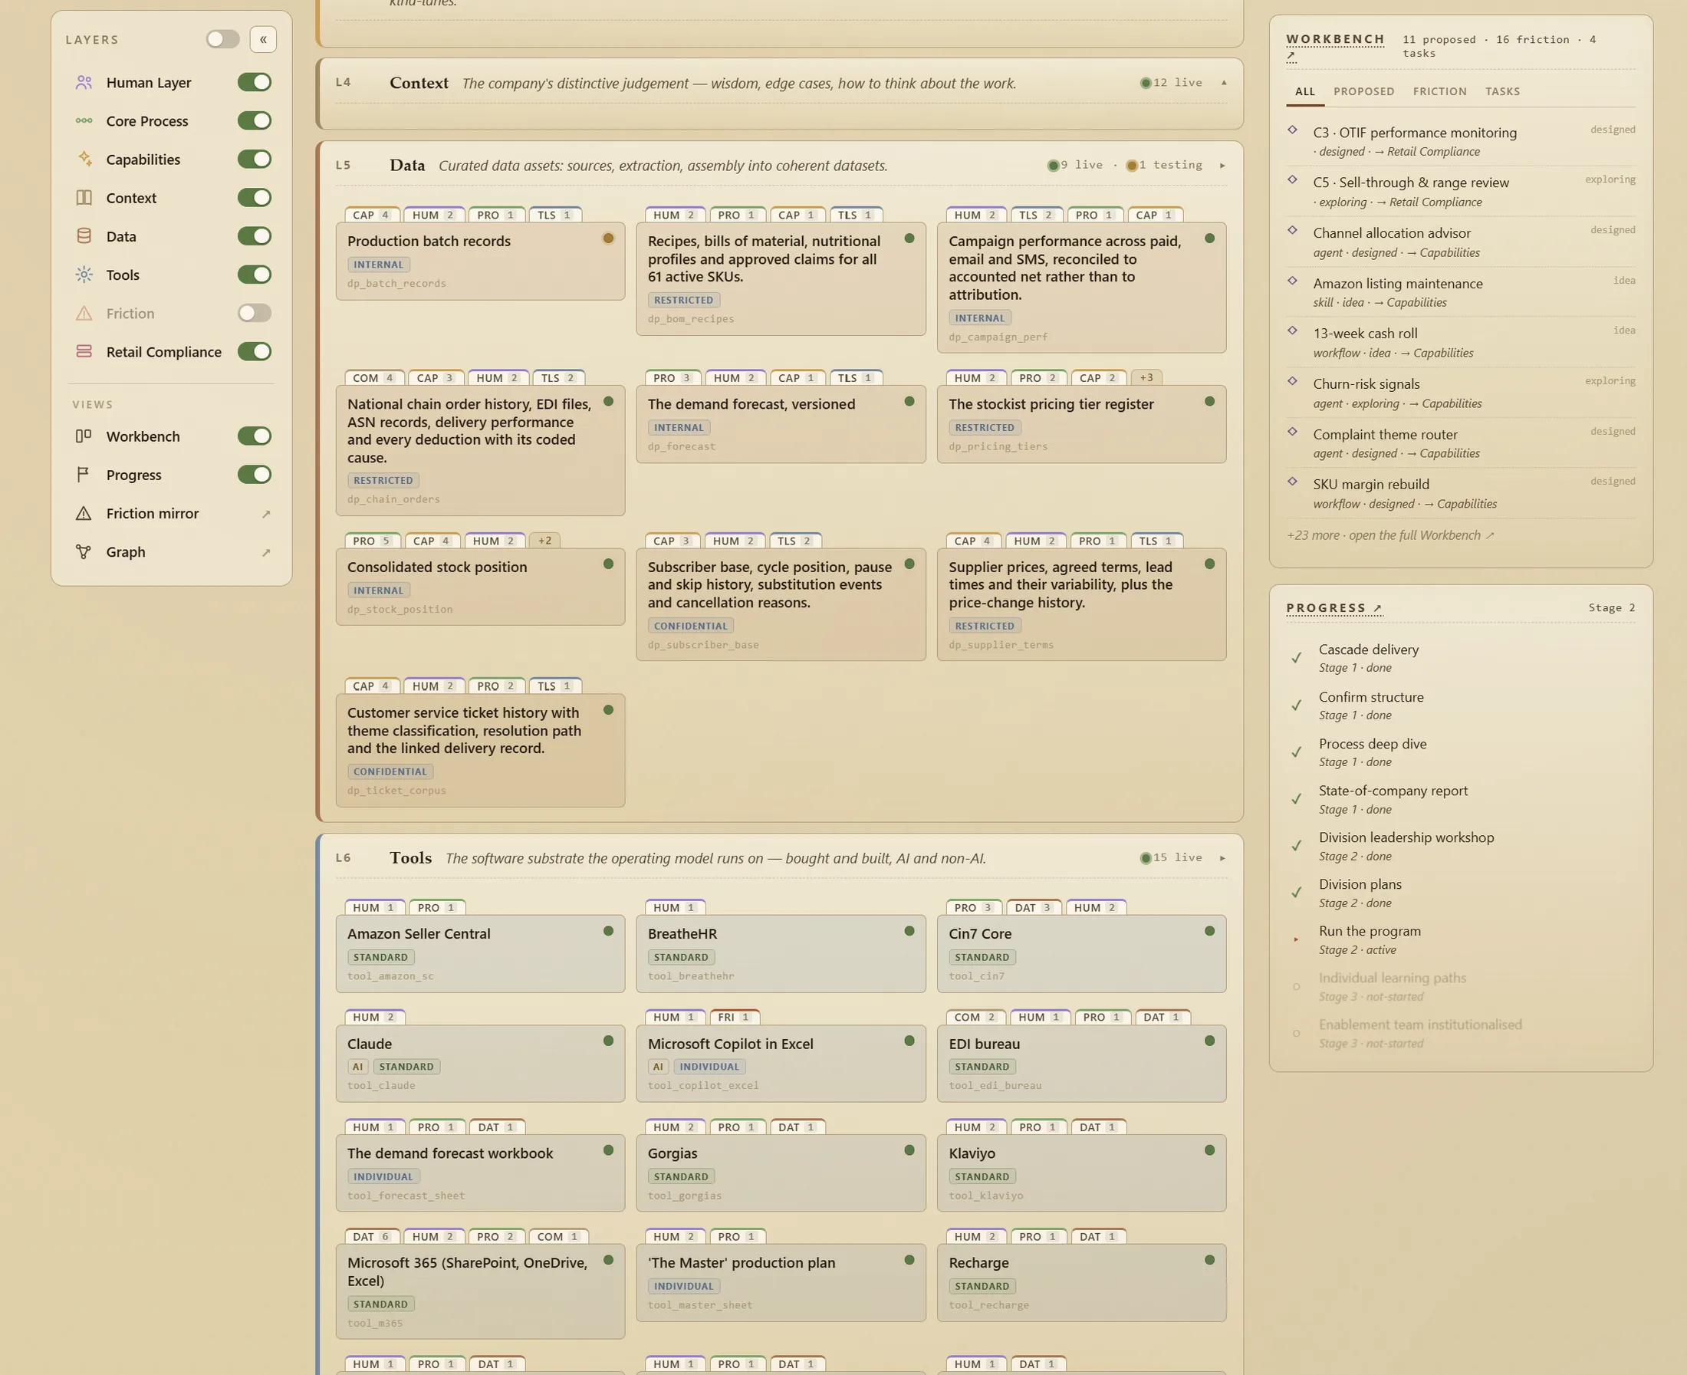
Task: Open the Gorgias tool card
Action: point(780,1173)
